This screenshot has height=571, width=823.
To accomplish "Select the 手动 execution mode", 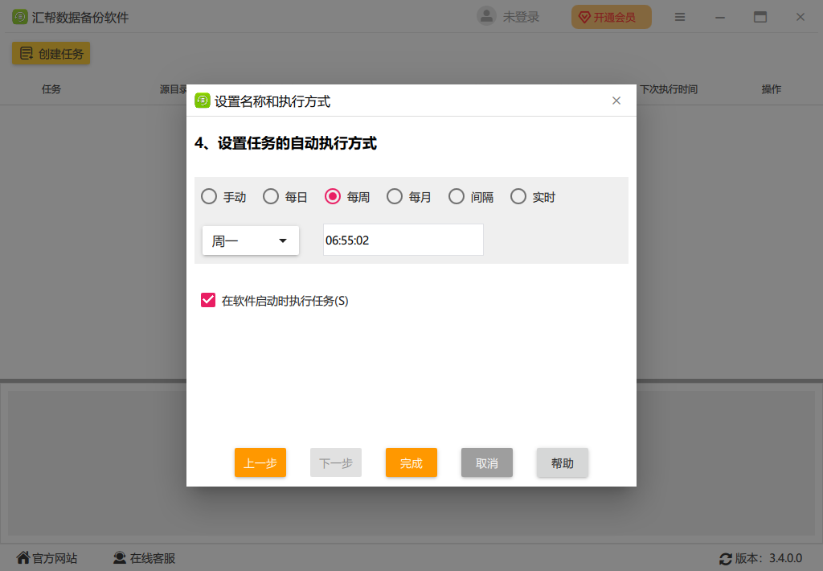I will pos(209,196).
